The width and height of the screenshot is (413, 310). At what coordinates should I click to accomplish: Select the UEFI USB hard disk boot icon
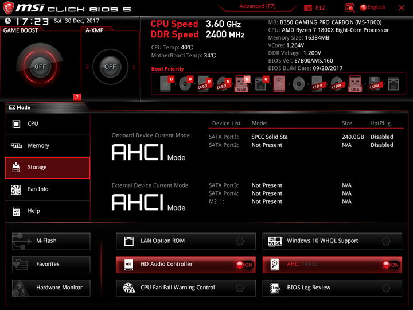click(x=205, y=84)
